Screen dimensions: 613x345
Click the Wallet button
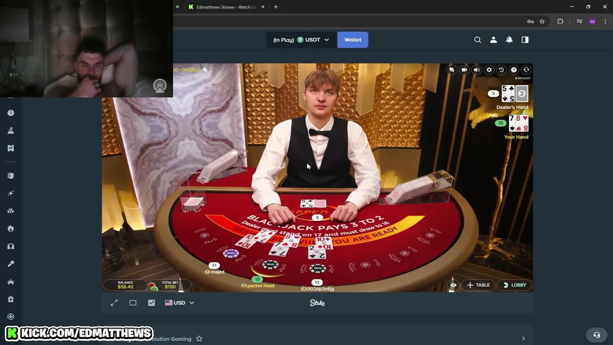[353, 40]
